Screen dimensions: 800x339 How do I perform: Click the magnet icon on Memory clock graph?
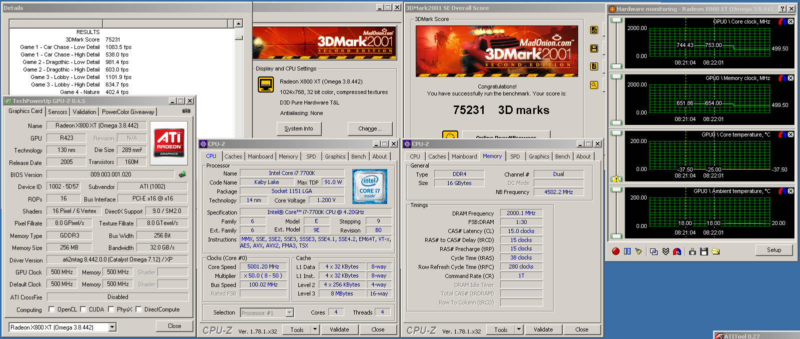(783, 78)
